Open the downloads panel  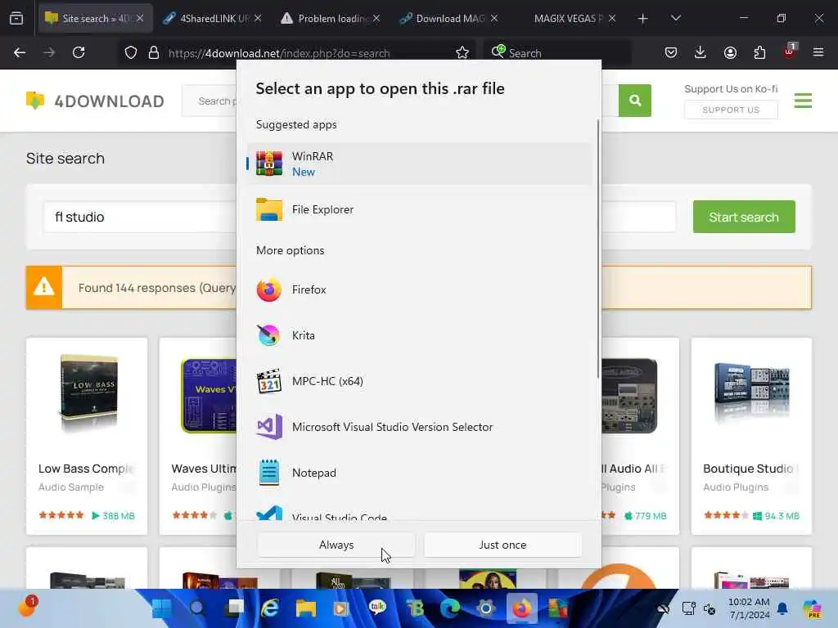701,52
